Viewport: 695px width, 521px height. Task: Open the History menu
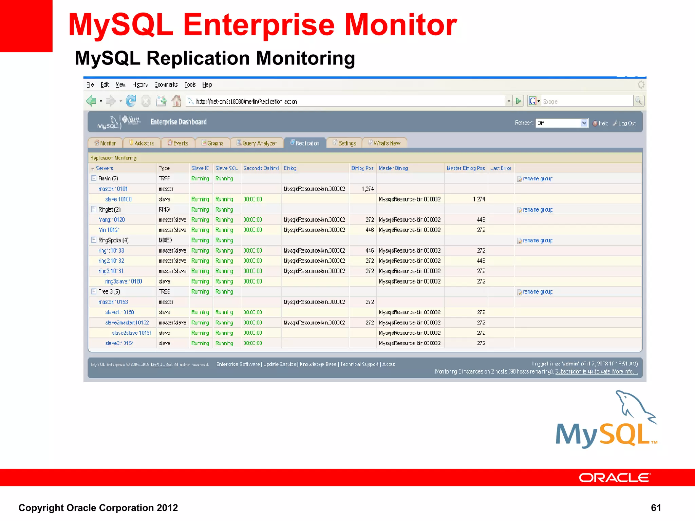tap(140, 85)
